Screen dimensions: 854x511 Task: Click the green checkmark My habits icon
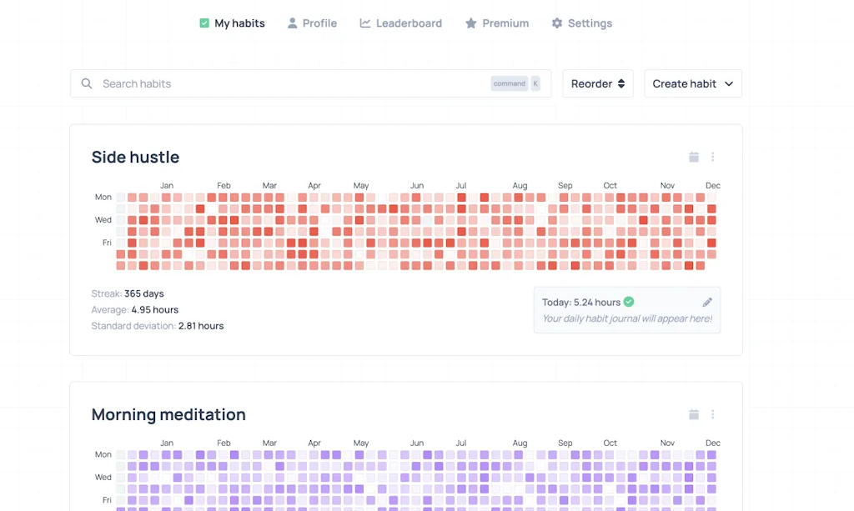204,23
